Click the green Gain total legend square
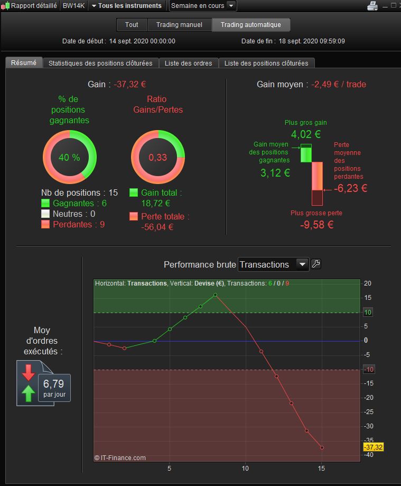Screen dimensions: 401x486 coord(134,192)
